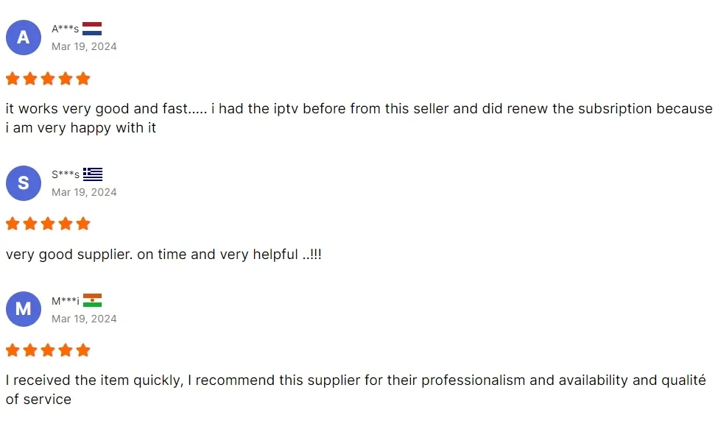Click the review text about renewing iptv subscription
Image resolution: width=721 pixels, height=432 pixels.
click(x=359, y=118)
